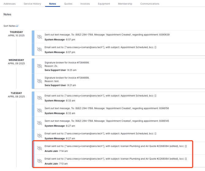205x171 pixels.
Task: Open the Quotes tab
Action: [x=68, y=4]
